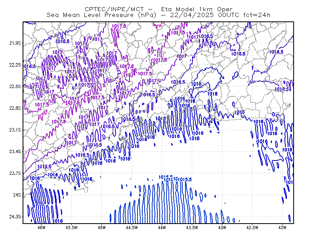Click the 42W longitude axis label

pyautogui.click(x=282, y=228)
